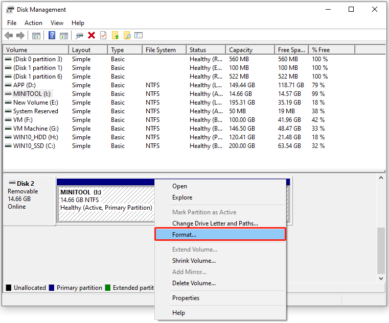The image size is (389, 323).
Task: Click the Forward arrow toolbar icon
Action: click(x=20, y=35)
